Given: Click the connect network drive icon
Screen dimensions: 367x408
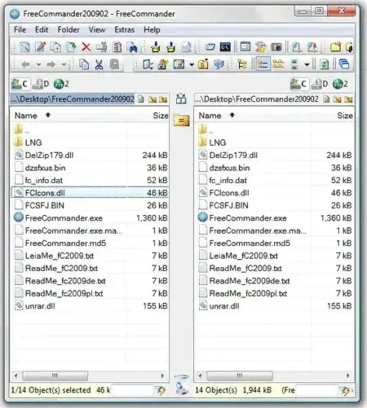Looking at the screenshot, I should click(x=297, y=47).
